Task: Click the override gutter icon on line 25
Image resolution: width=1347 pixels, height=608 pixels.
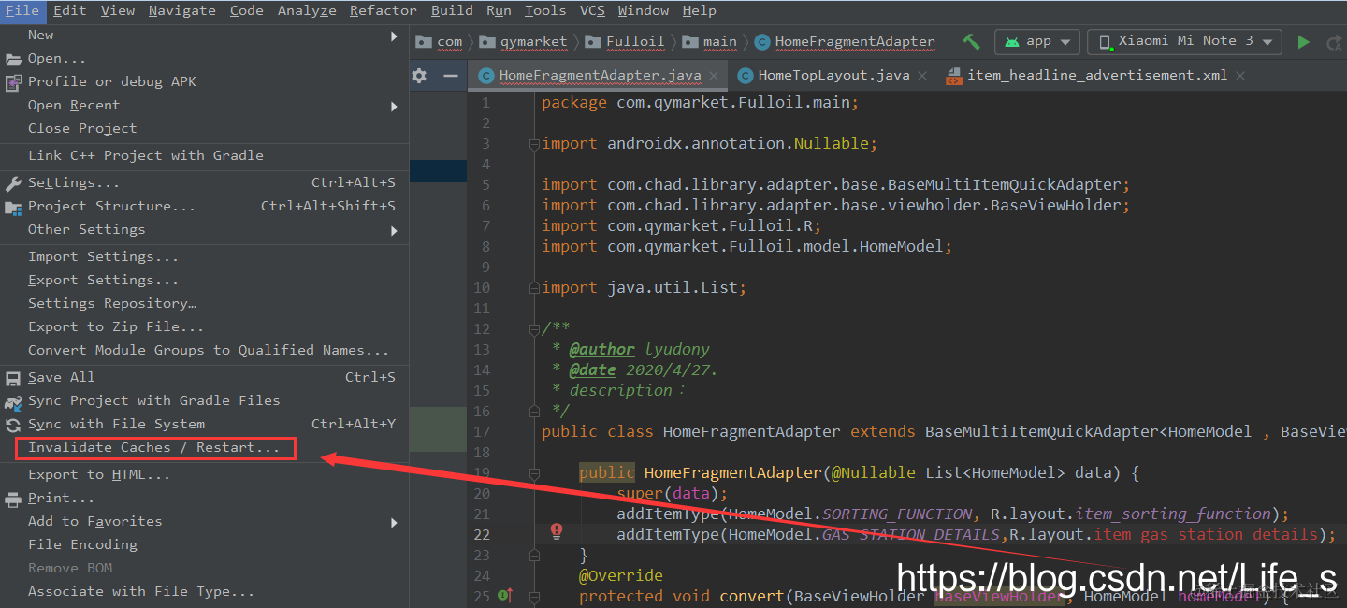Action: pos(505,595)
